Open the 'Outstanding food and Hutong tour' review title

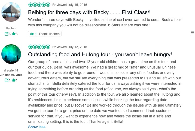(100, 54)
